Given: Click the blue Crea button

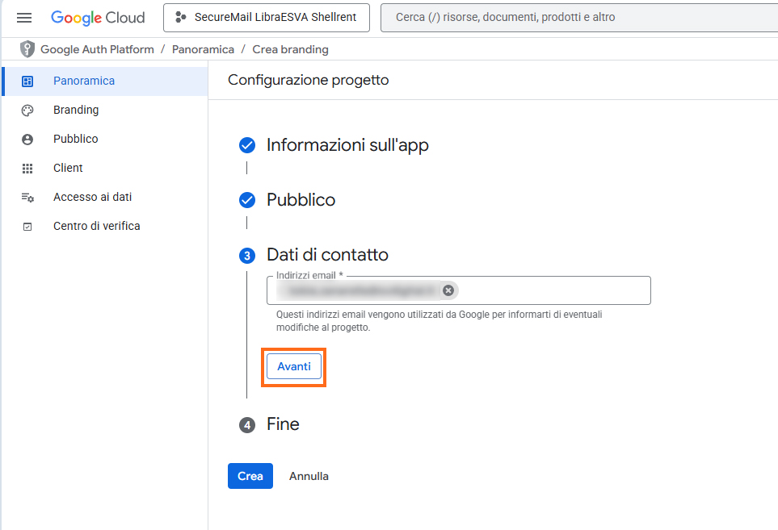Looking at the screenshot, I should (250, 476).
